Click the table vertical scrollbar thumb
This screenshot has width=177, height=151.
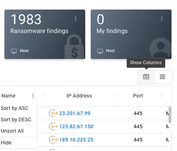tap(170, 115)
